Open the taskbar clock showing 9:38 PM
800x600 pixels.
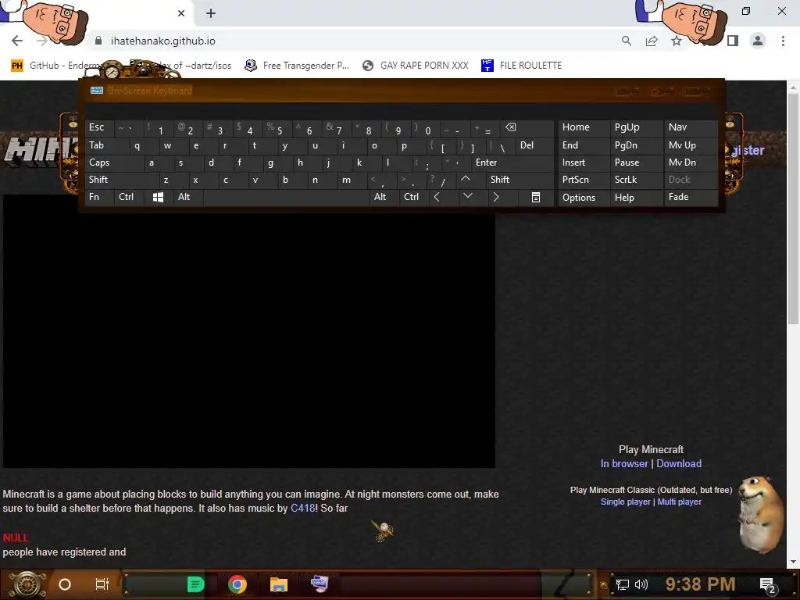coord(700,584)
